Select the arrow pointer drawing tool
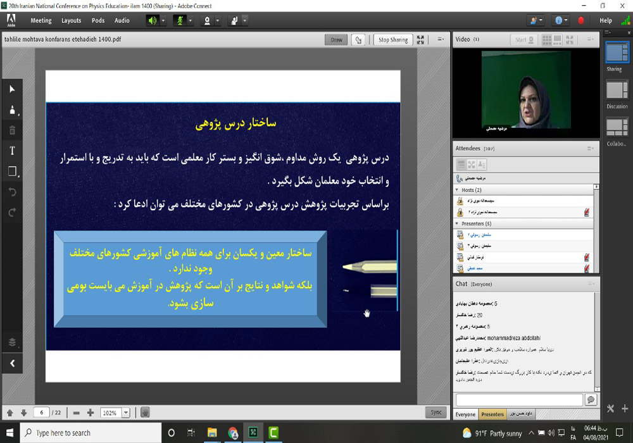Screen dimensions: 633x443 pos(11,89)
